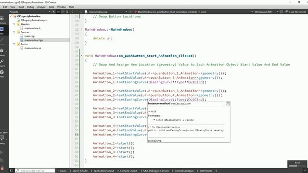308x173 pixels.
Task: Open the Help menu
Action: (x=72, y=7)
